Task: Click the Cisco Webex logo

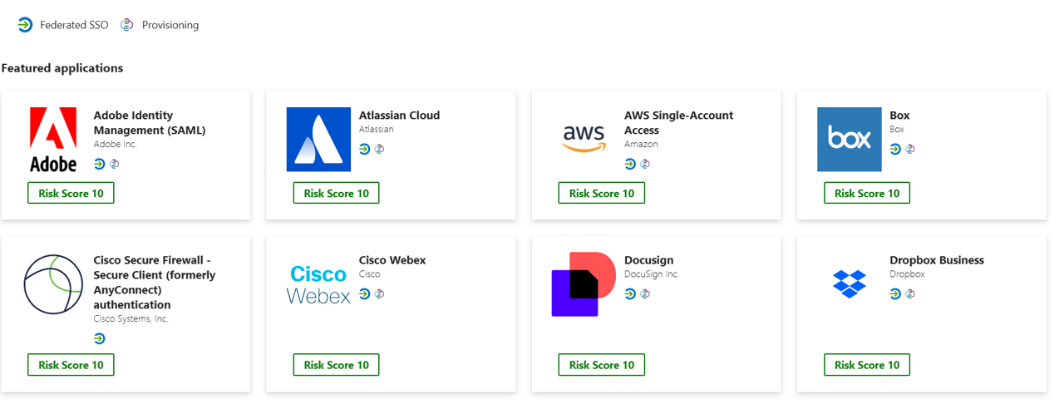Action: [318, 284]
